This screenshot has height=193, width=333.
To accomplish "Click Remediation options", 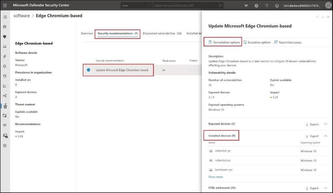I will pos(224,42).
